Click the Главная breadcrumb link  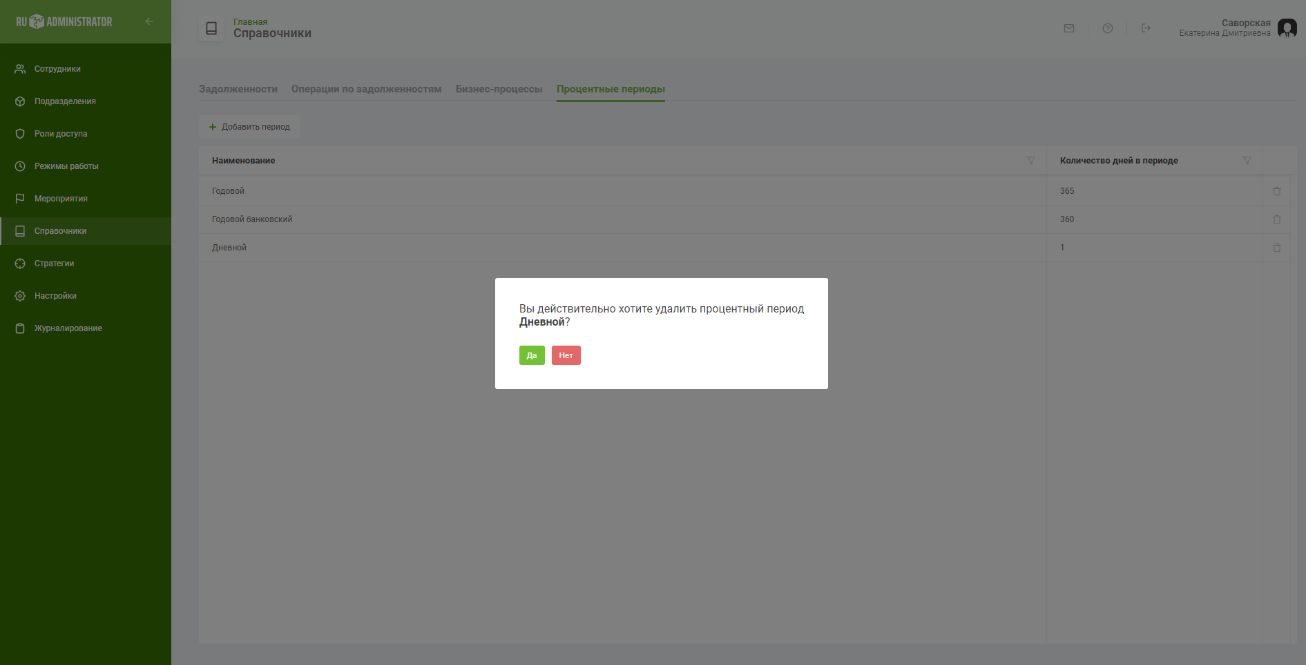coord(250,22)
